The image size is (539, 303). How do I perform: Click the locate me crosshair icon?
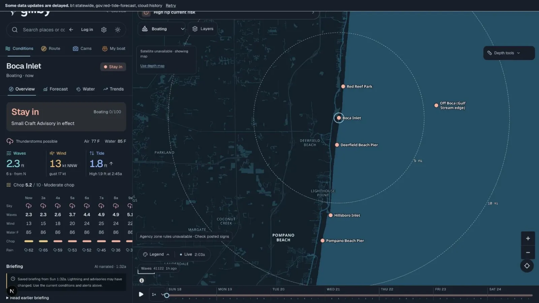click(x=527, y=266)
